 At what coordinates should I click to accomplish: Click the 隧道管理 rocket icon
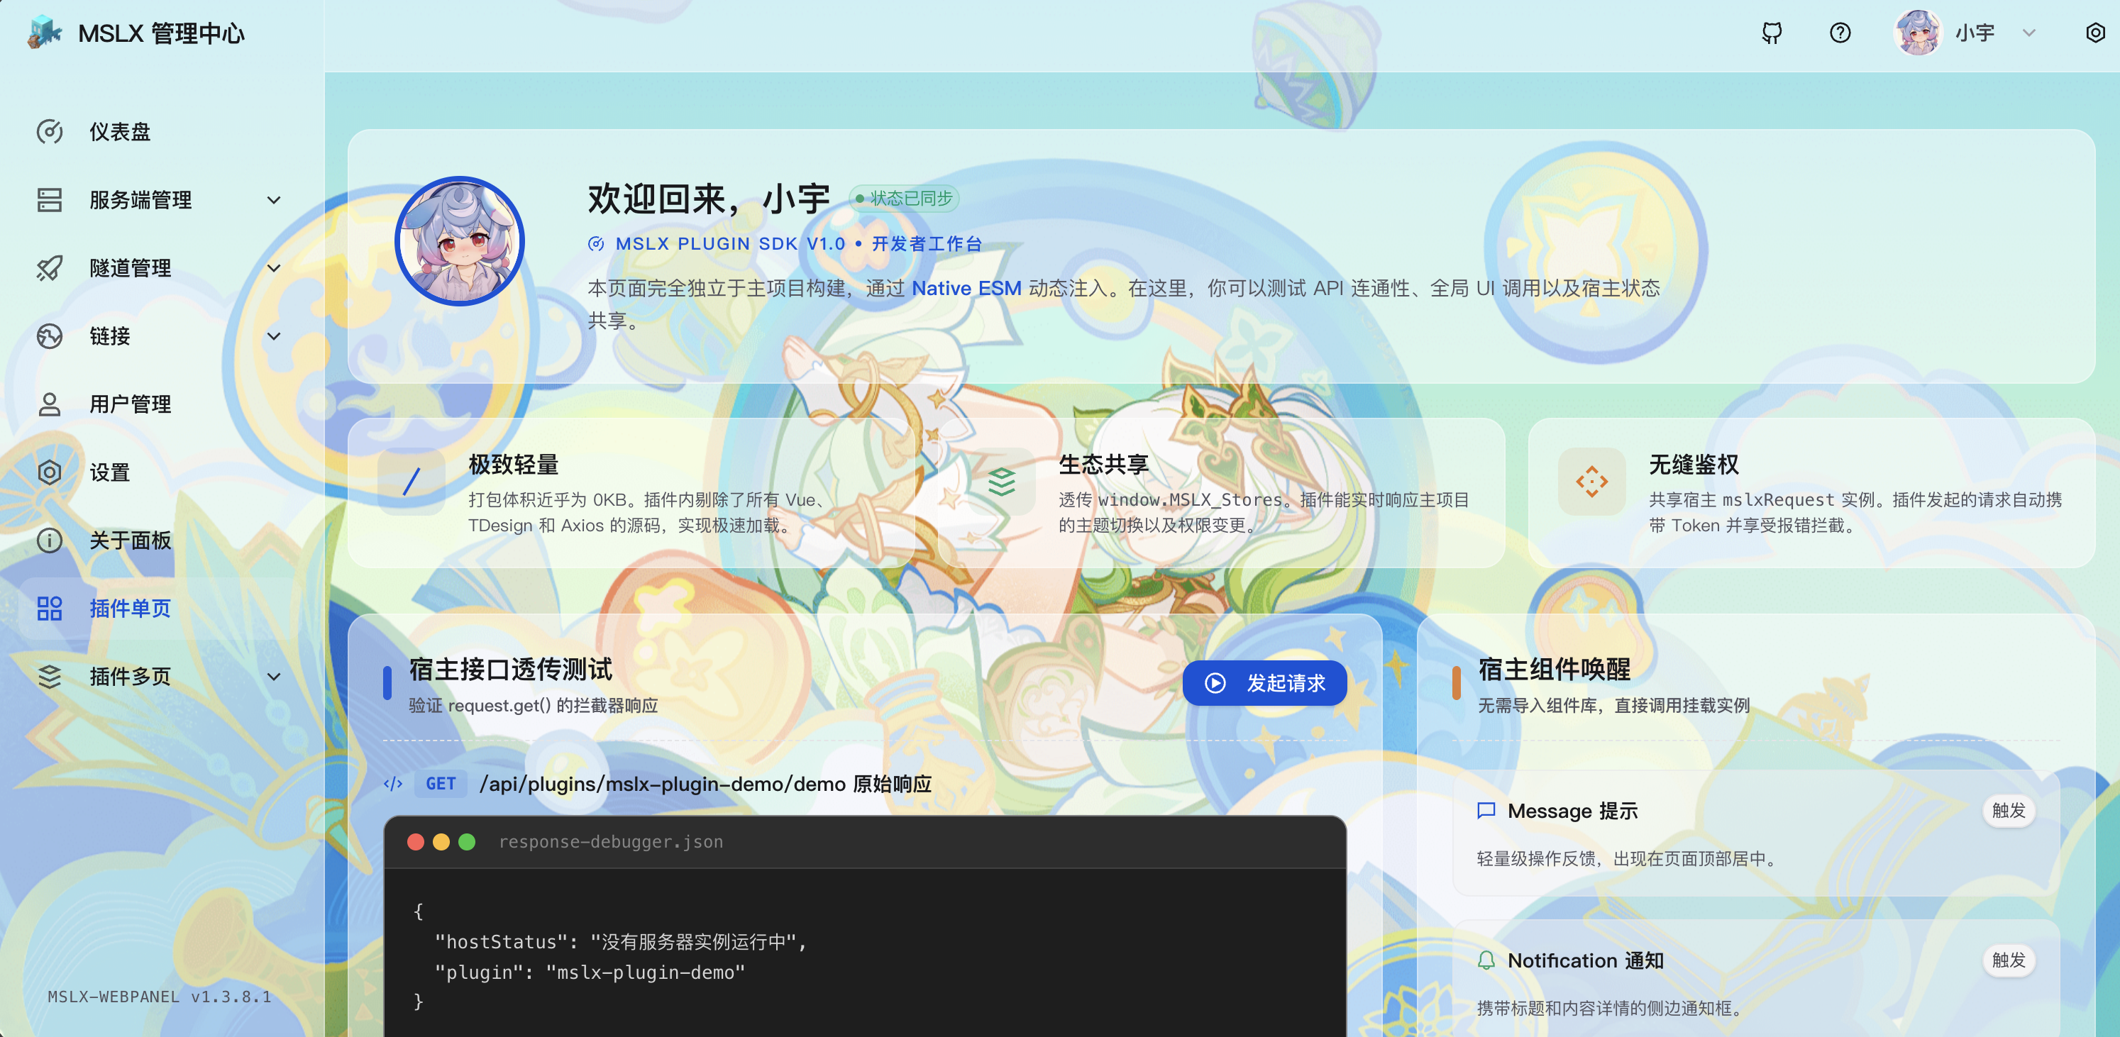click(50, 268)
